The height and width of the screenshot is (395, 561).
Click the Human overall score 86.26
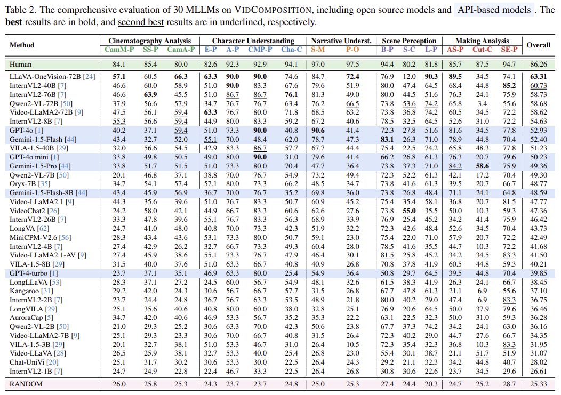click(x=539, y=65)
